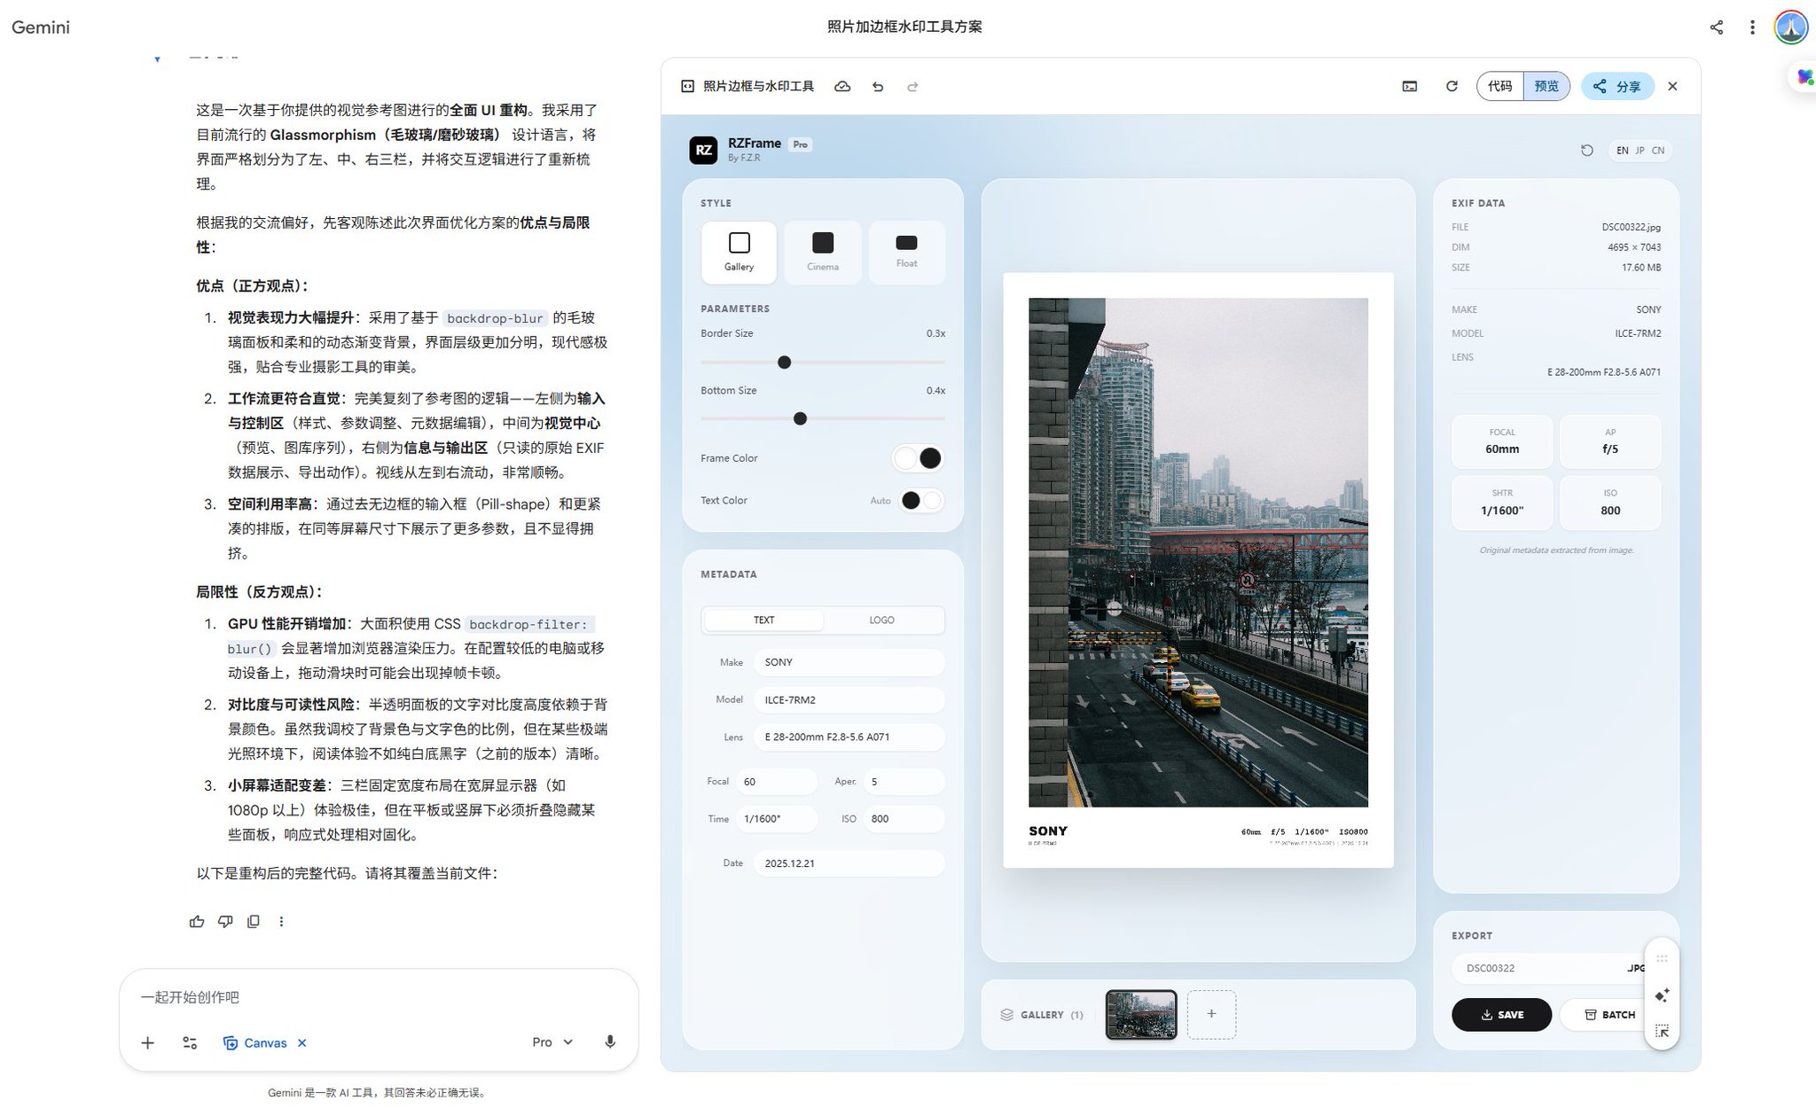Open the console panel icon

point(1410,86)
